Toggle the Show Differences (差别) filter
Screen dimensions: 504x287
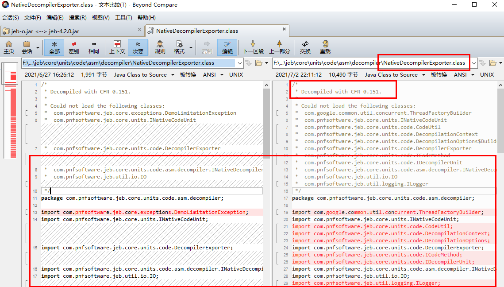coord(74,47)
